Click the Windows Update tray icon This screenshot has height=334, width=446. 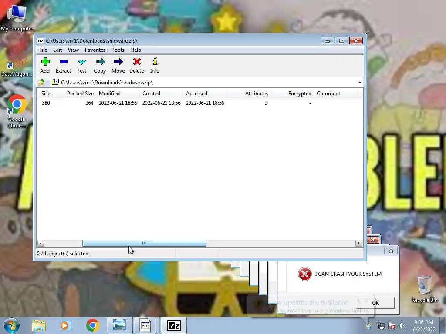coord(368,325)
